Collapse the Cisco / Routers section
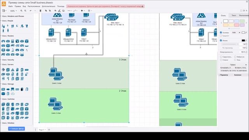The width and height of the screenshot is (249, 140). pos(8,36)
